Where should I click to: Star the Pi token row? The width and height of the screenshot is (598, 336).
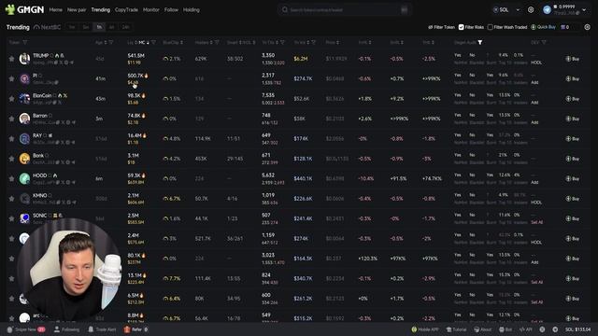(11, 78)
